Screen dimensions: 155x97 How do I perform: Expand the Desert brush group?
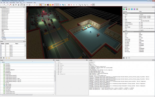tap(57, 64)
